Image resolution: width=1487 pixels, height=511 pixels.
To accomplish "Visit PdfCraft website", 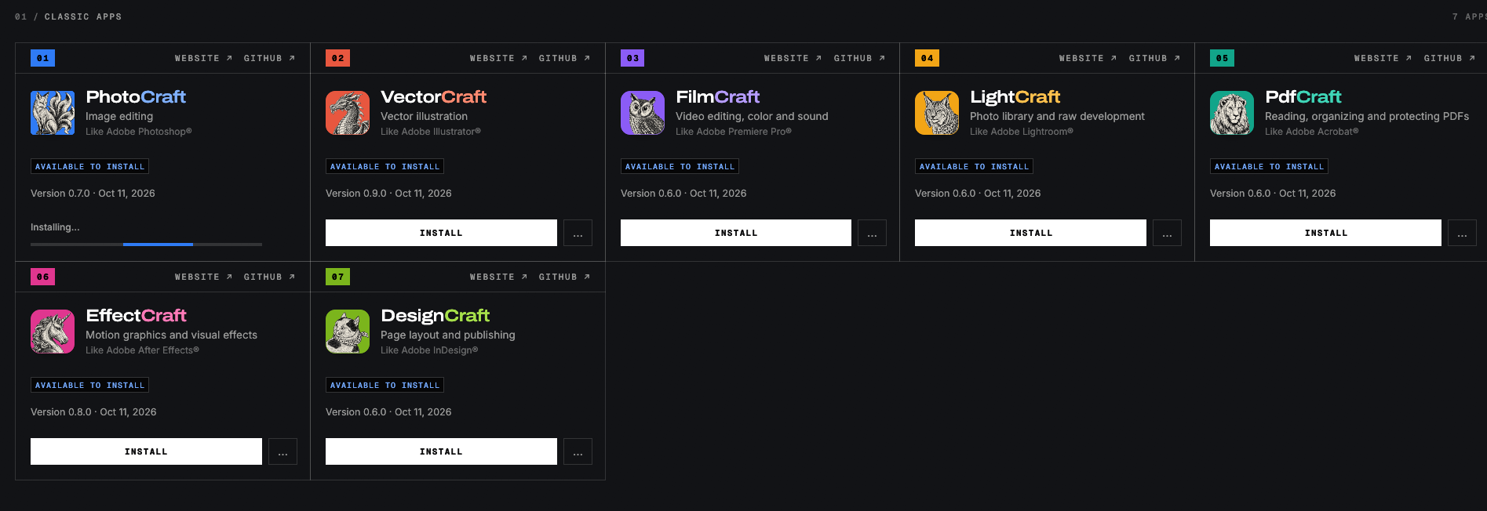I will coord(1383,58).
